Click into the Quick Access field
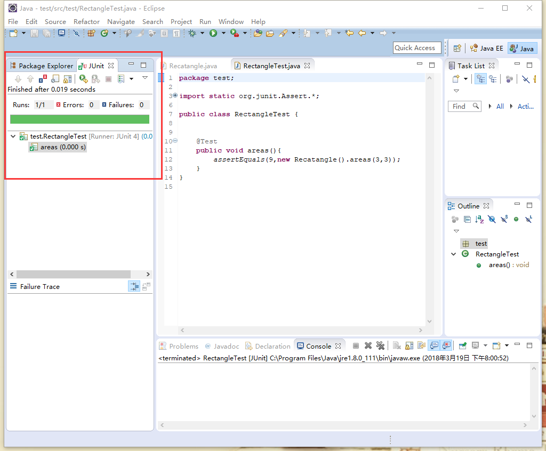This screenshot has height=451, width=546. click(417, 47)
